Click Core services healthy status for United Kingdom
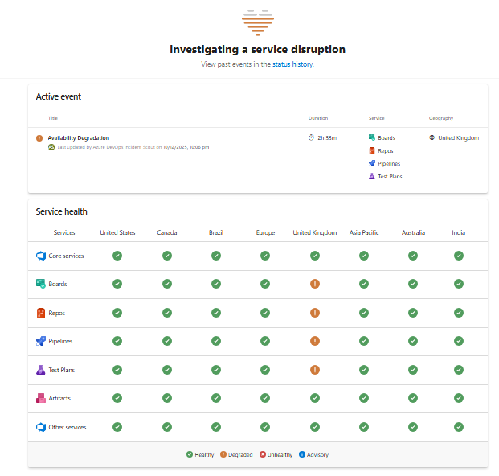Screen dimensions: 499x476 tap(315, 256)
